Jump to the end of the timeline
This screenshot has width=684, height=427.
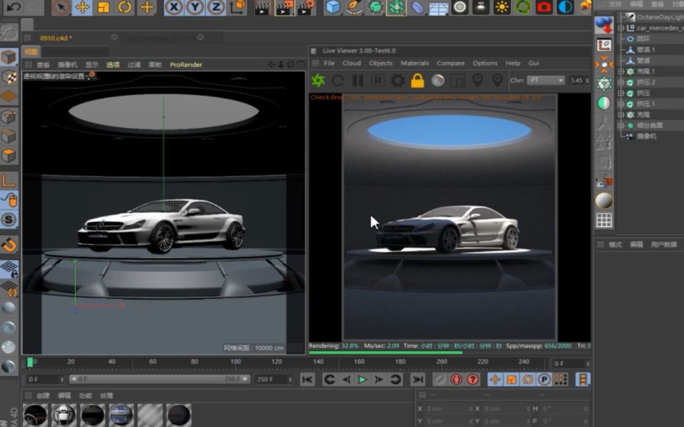point(417,379)
